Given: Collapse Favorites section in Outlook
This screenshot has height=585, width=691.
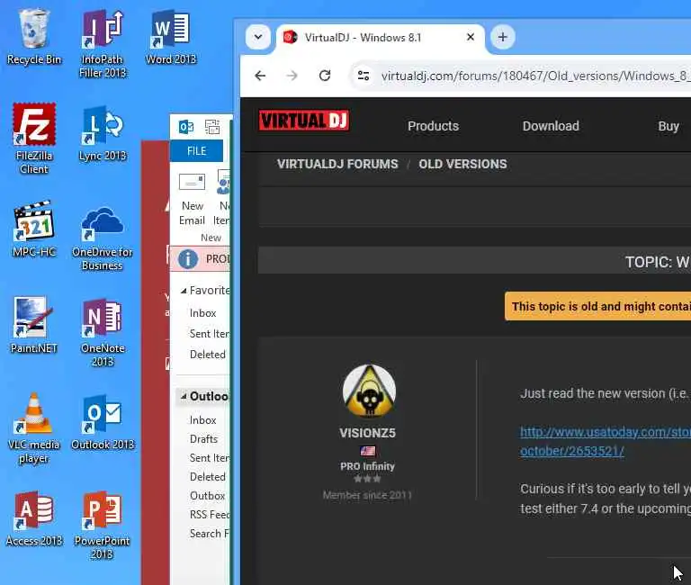Looking at the screenshot, I should [x=184, y=291].
